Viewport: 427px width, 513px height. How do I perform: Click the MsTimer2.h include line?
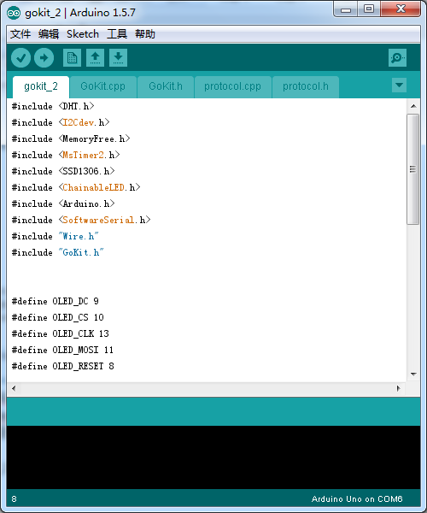(x=66, y=155)
